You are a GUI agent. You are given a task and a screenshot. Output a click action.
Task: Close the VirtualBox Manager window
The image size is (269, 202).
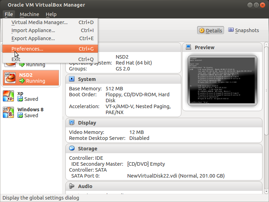(262, 5)
